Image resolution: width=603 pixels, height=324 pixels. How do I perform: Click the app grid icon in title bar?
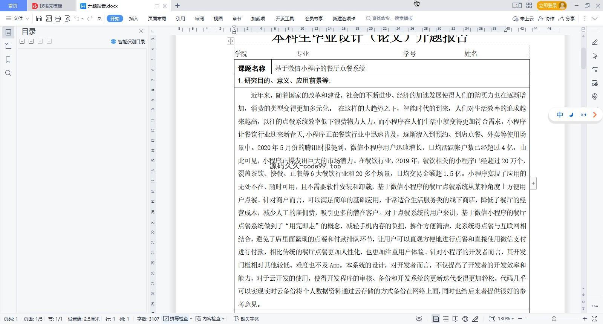(x=529, y=5)
